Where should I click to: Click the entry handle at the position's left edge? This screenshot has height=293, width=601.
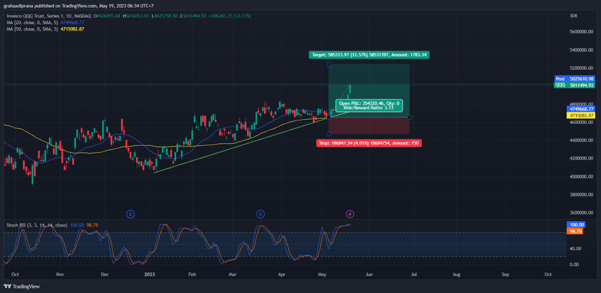[x=329, y=117]
